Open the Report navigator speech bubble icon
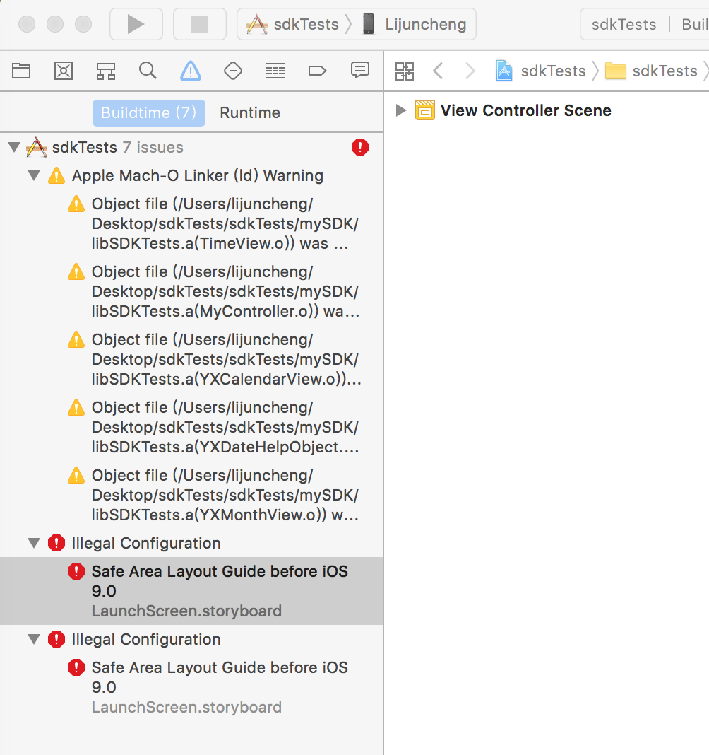Viewport: 709px width, 755px height. (359, 70)
